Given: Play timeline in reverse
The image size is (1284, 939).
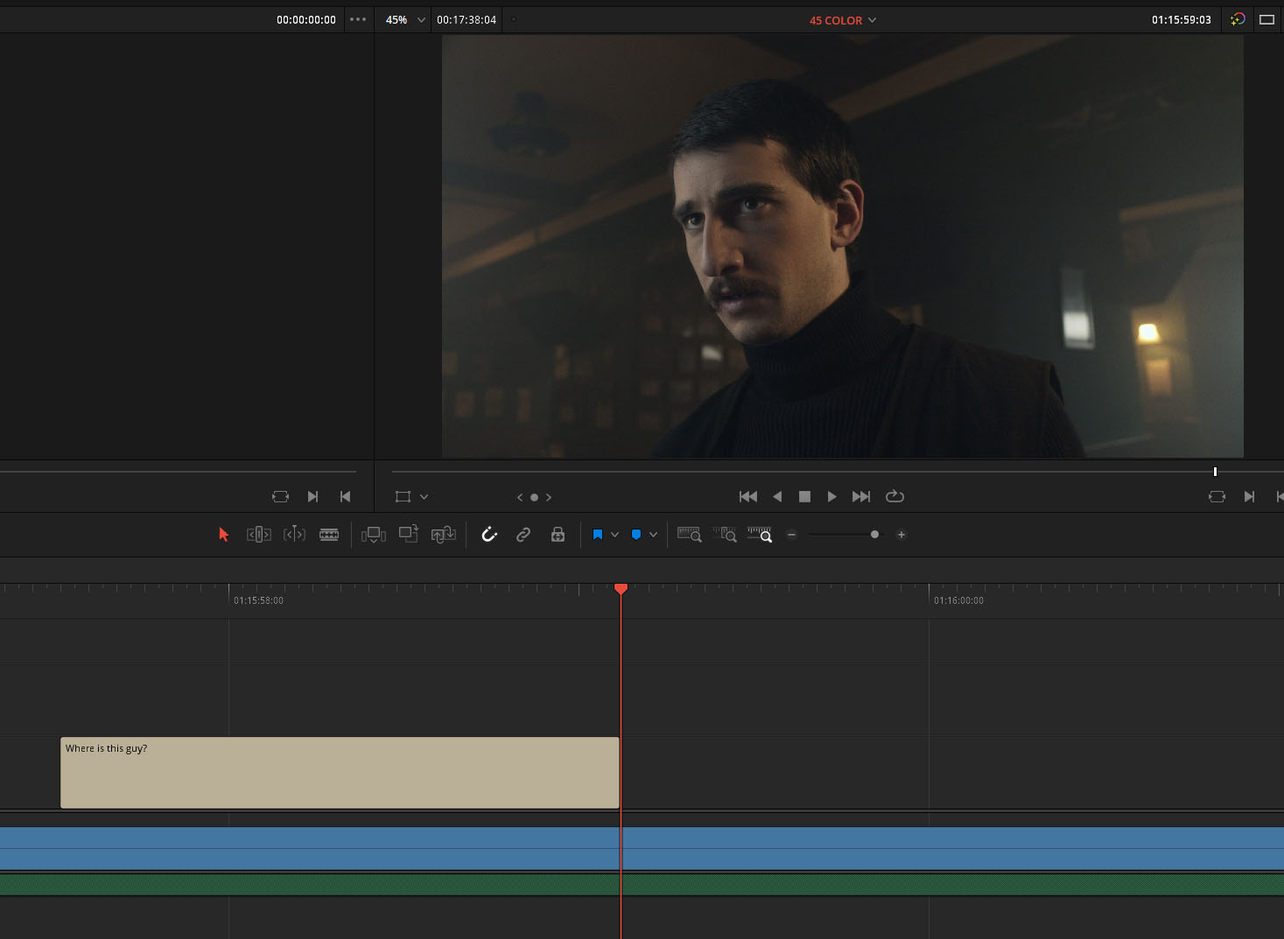Looking at the screenshot, I should point(777,496).
